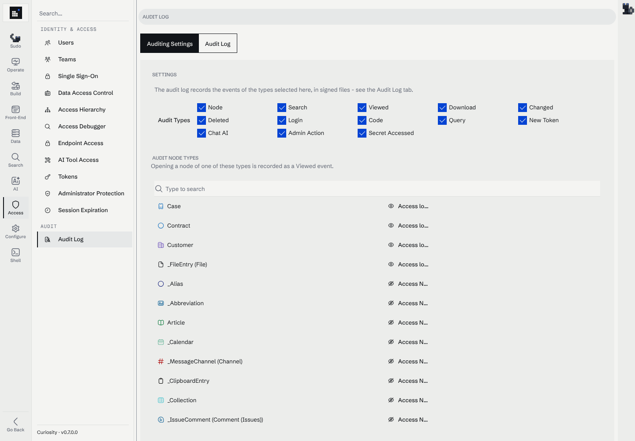Open the Operate section icon
635x441 pixels.
pos(15,62)
